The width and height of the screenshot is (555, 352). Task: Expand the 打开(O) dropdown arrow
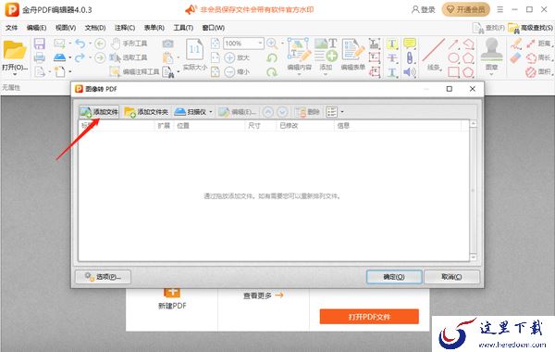pos(15,74)
